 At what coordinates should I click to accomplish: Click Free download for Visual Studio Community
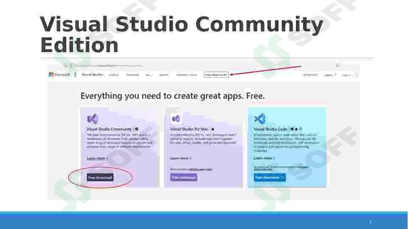pyautogui.click(x=100, y=178)
